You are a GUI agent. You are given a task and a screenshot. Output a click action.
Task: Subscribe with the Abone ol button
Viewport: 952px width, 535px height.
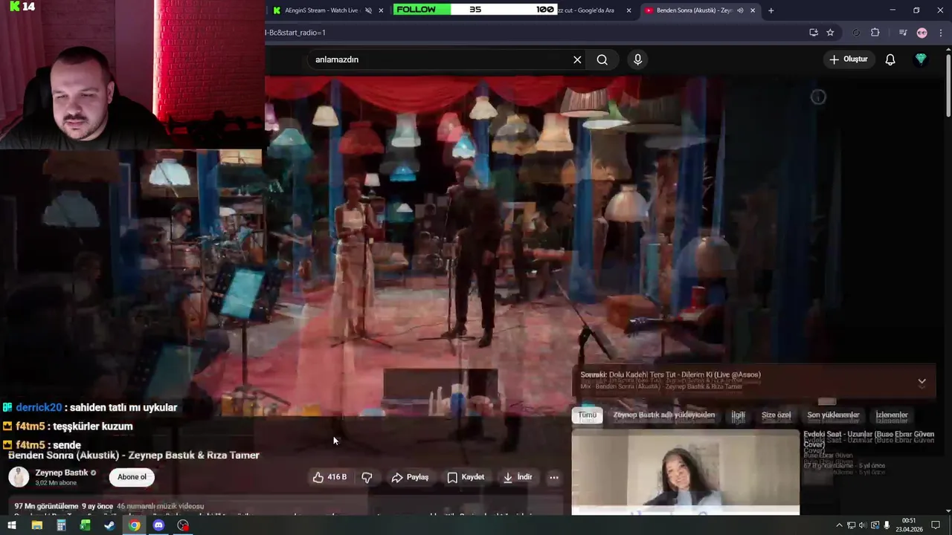click(x=132, y=477)
